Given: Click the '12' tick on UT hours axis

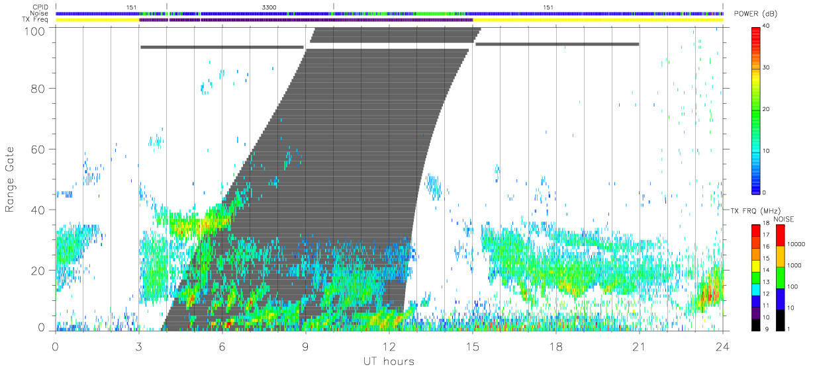Looking at the screenshot, I should tap(389, 346).
